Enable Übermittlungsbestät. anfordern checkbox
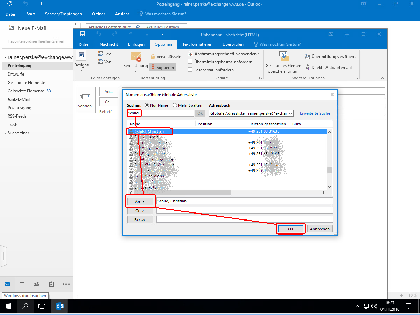 [190, 62]
